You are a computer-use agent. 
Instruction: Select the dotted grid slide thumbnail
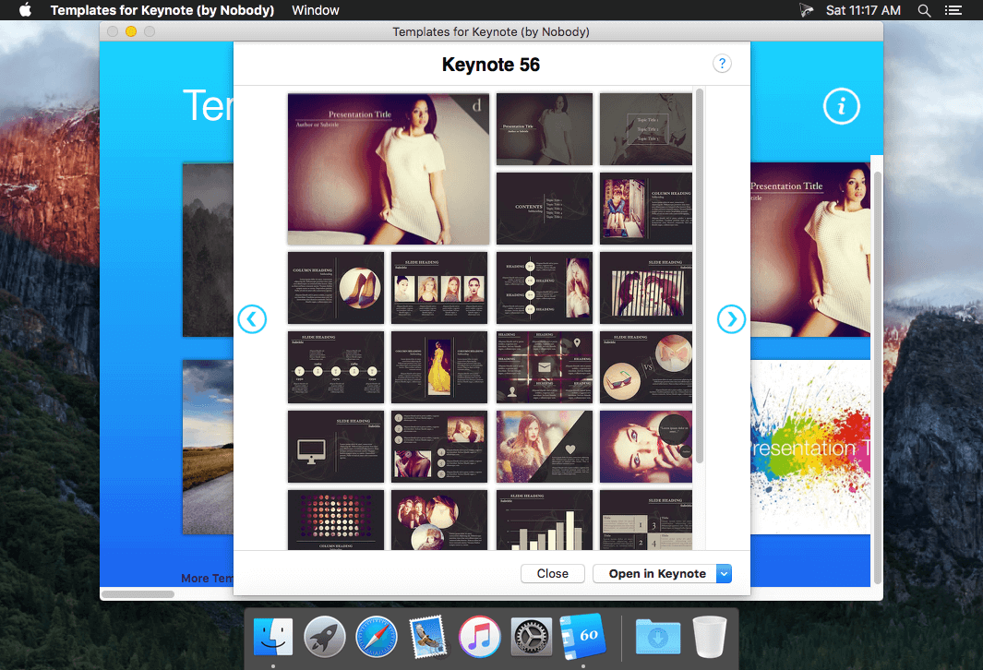click(x=335, y=520)
